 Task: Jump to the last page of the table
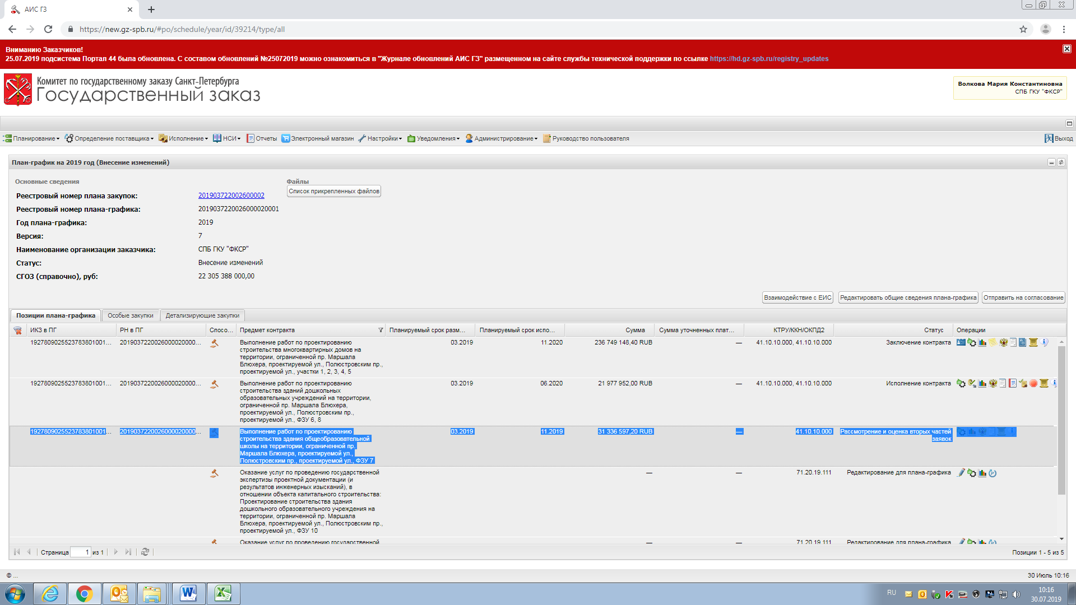[128, 552]
